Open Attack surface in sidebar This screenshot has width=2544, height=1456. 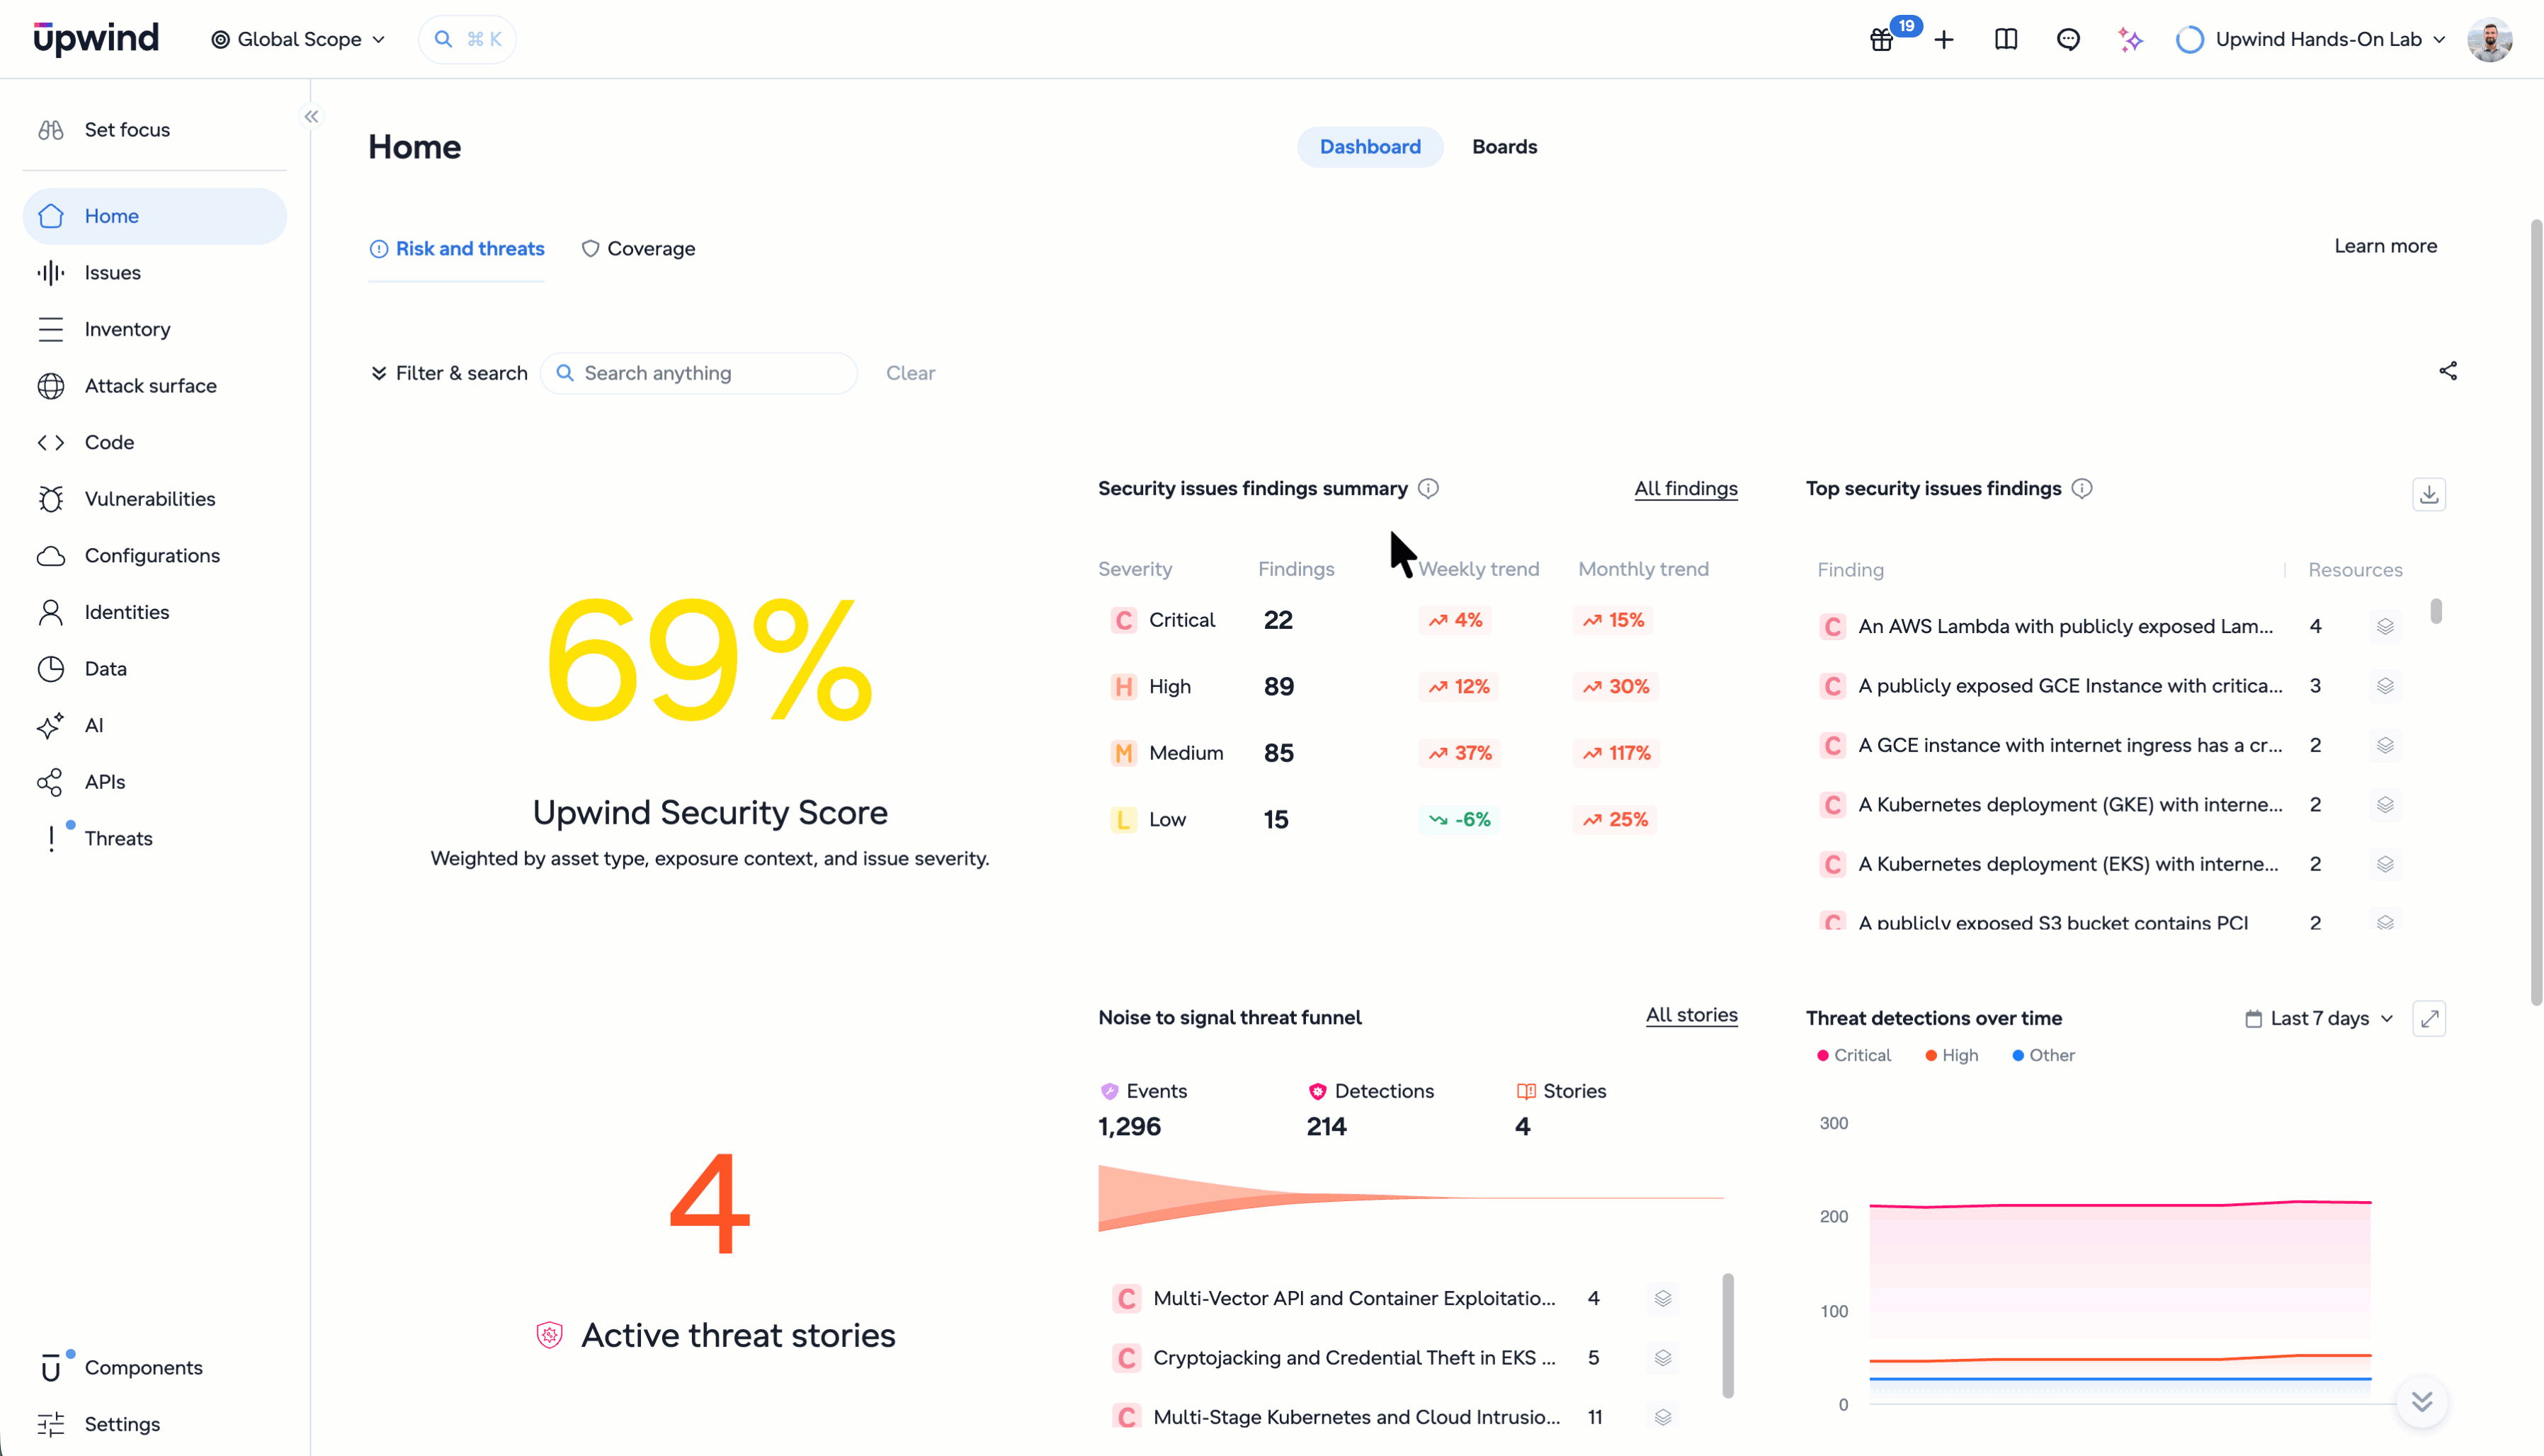click(155, 386)
